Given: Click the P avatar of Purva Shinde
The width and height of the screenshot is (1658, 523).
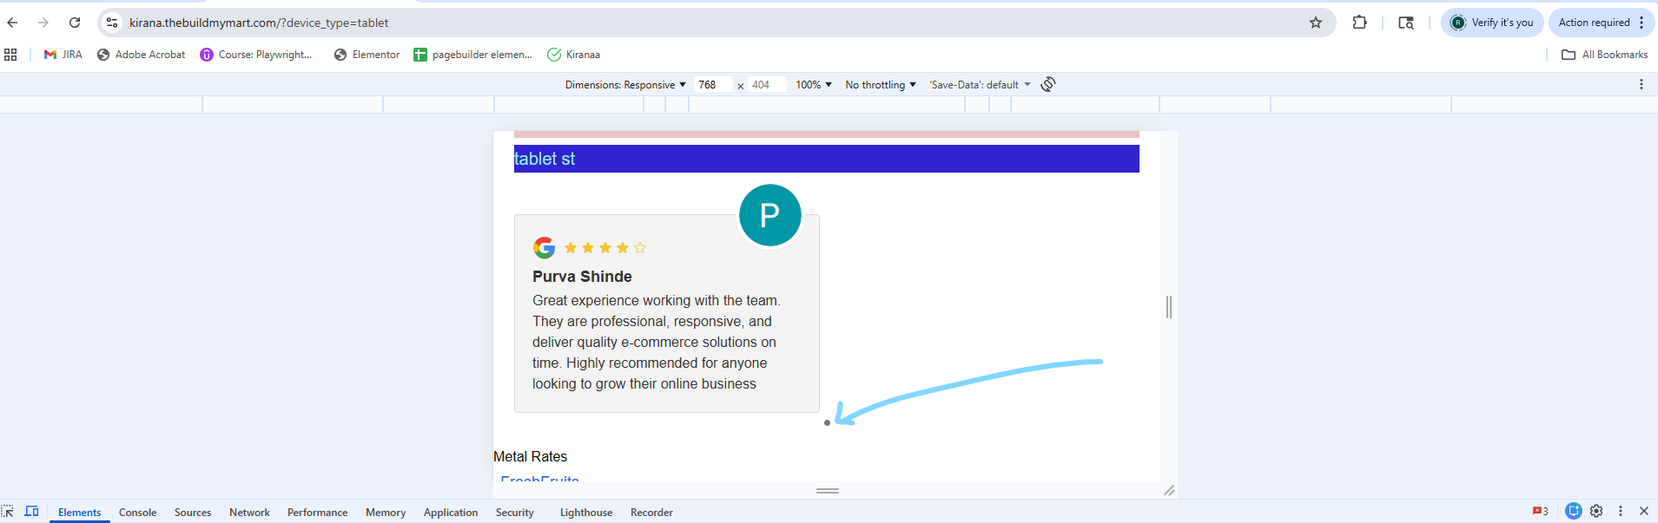Looking at the screenshot, I should (x=770, y=215).
